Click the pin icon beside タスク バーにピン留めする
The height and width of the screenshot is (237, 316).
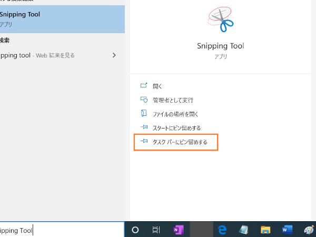tap(144, 141)
